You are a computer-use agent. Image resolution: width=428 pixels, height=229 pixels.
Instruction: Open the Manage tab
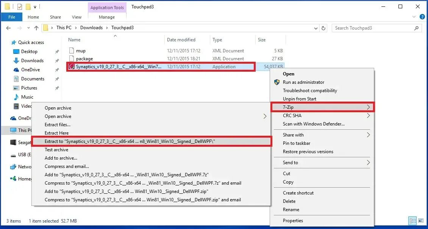pyautogui.click(x=107, y=17)
